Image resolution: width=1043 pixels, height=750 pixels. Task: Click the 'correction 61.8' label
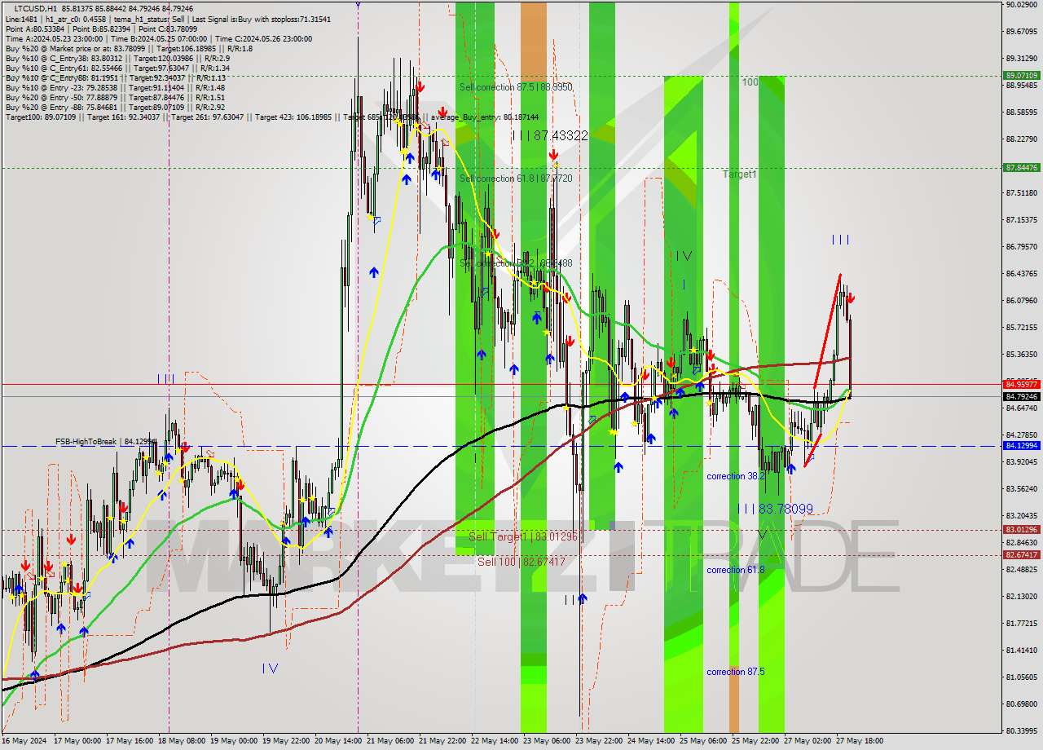[735, 570]
